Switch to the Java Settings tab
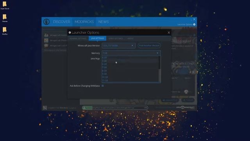This screenshot has width=250, height=141. click(97, 38)
